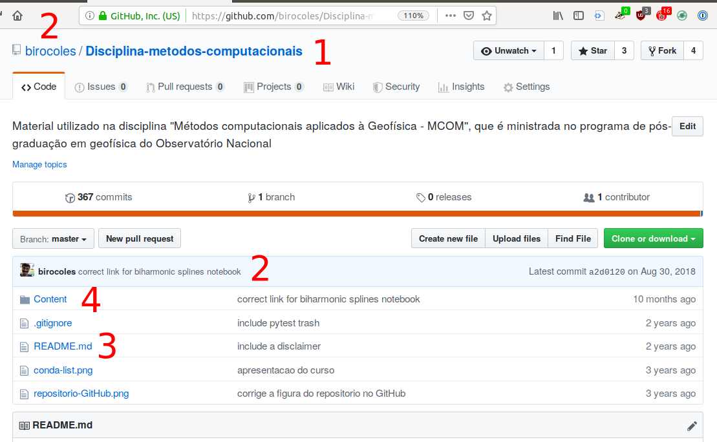Open the Unwatch dropdown
Image resolution: width=717 pixels, height=442 pixels.
508,51
